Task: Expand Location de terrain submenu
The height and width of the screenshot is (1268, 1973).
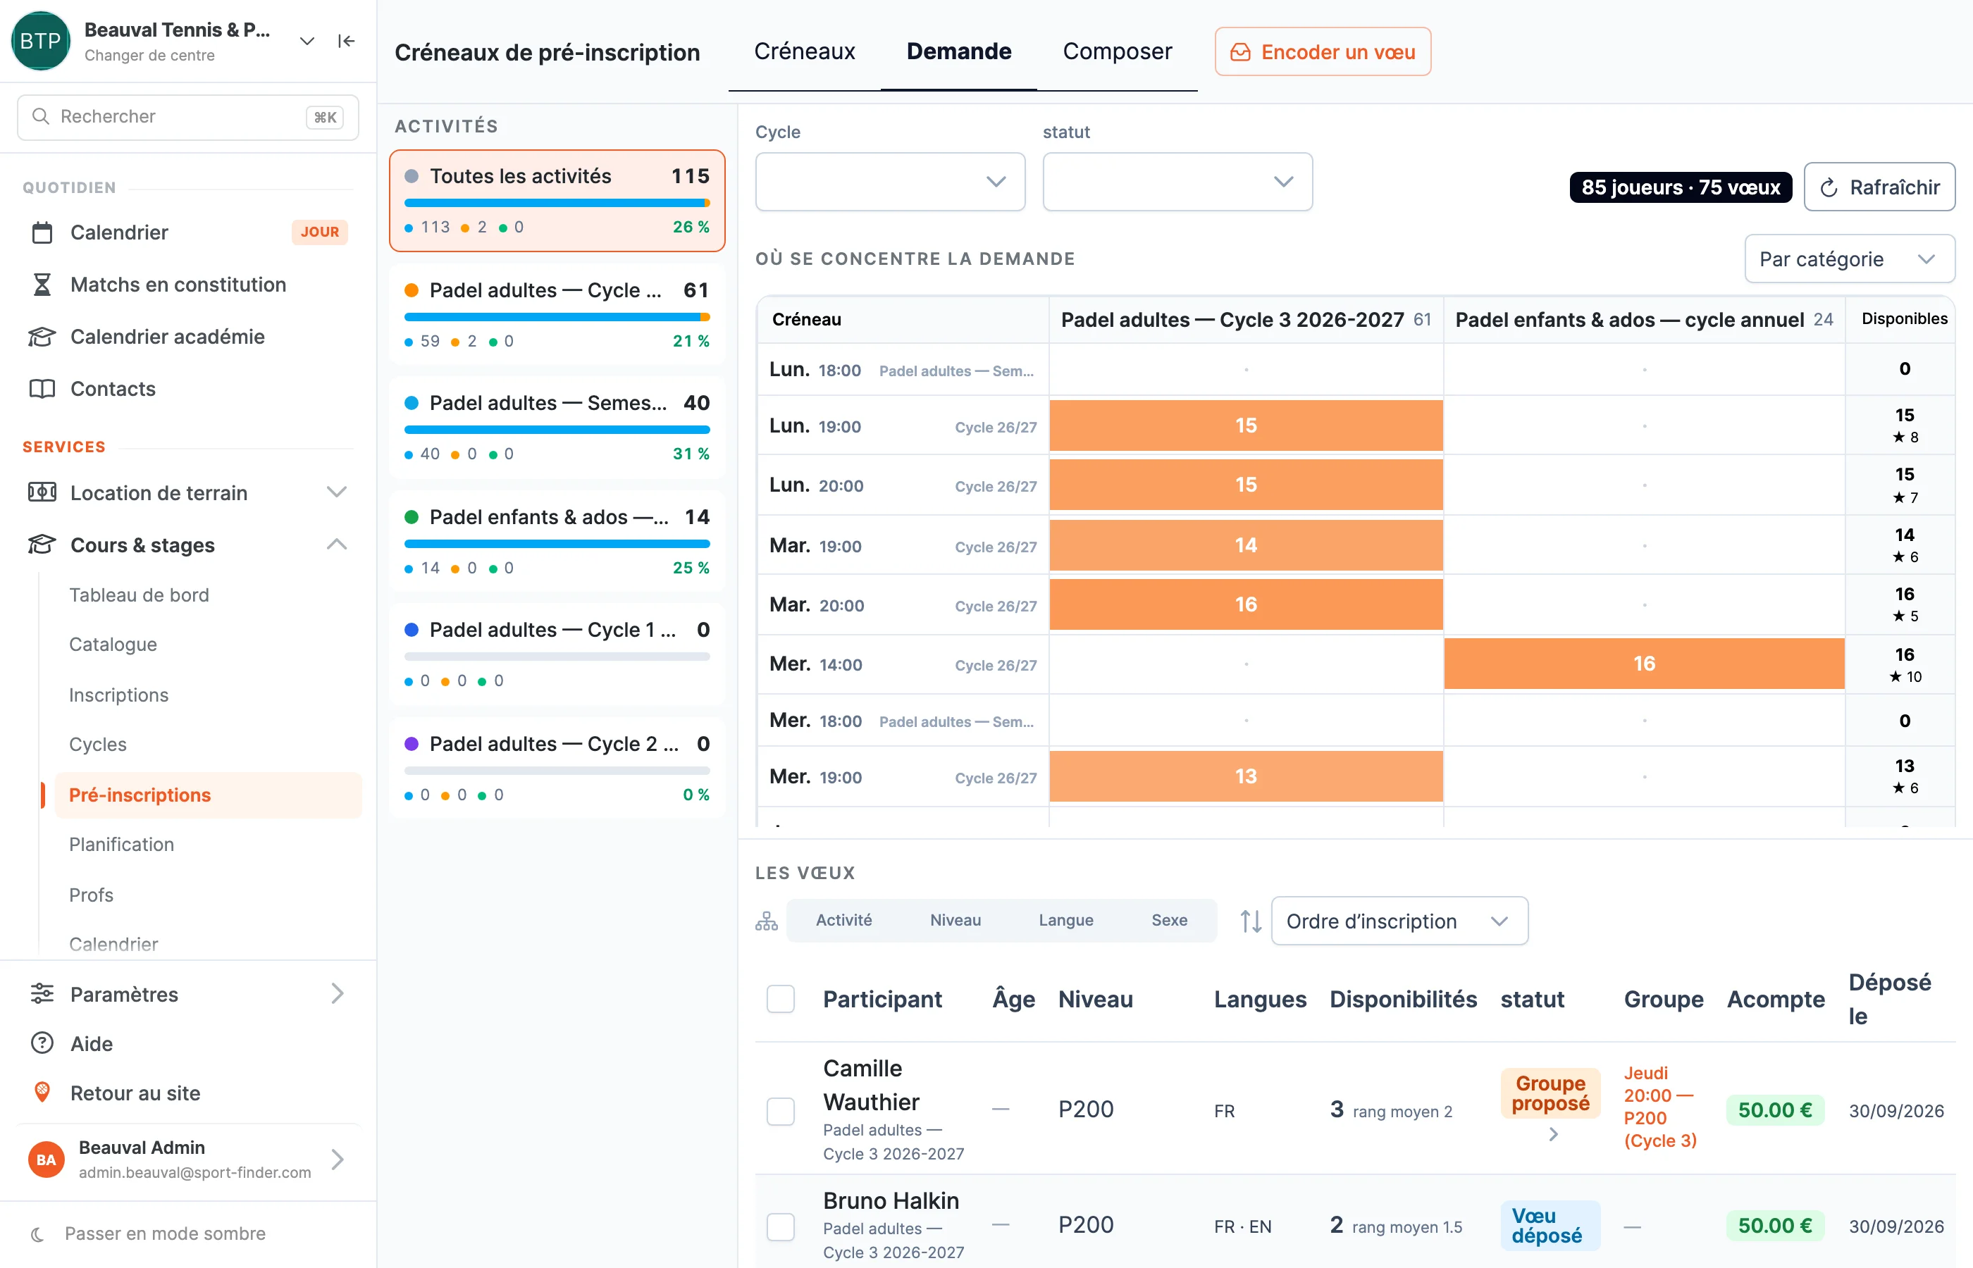Action: point(337,492)
